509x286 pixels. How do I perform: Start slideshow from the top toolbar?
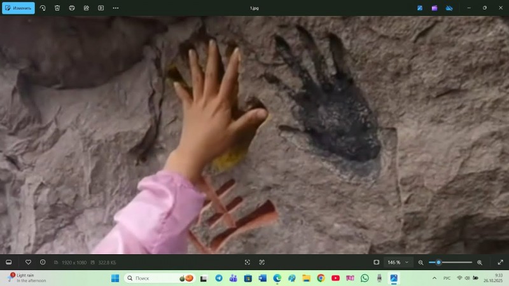click(101, 8)
